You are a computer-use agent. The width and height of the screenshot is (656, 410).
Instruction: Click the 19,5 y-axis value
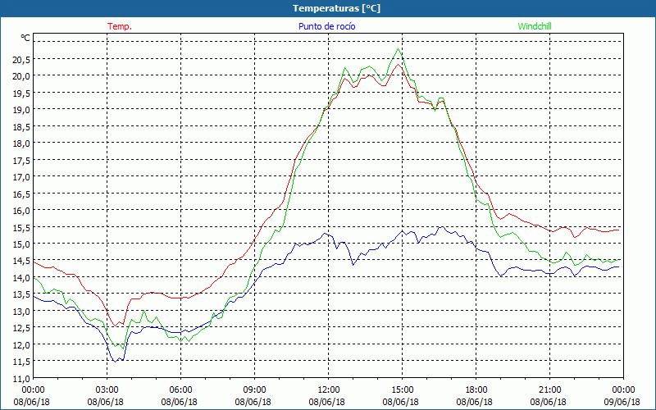21,93
